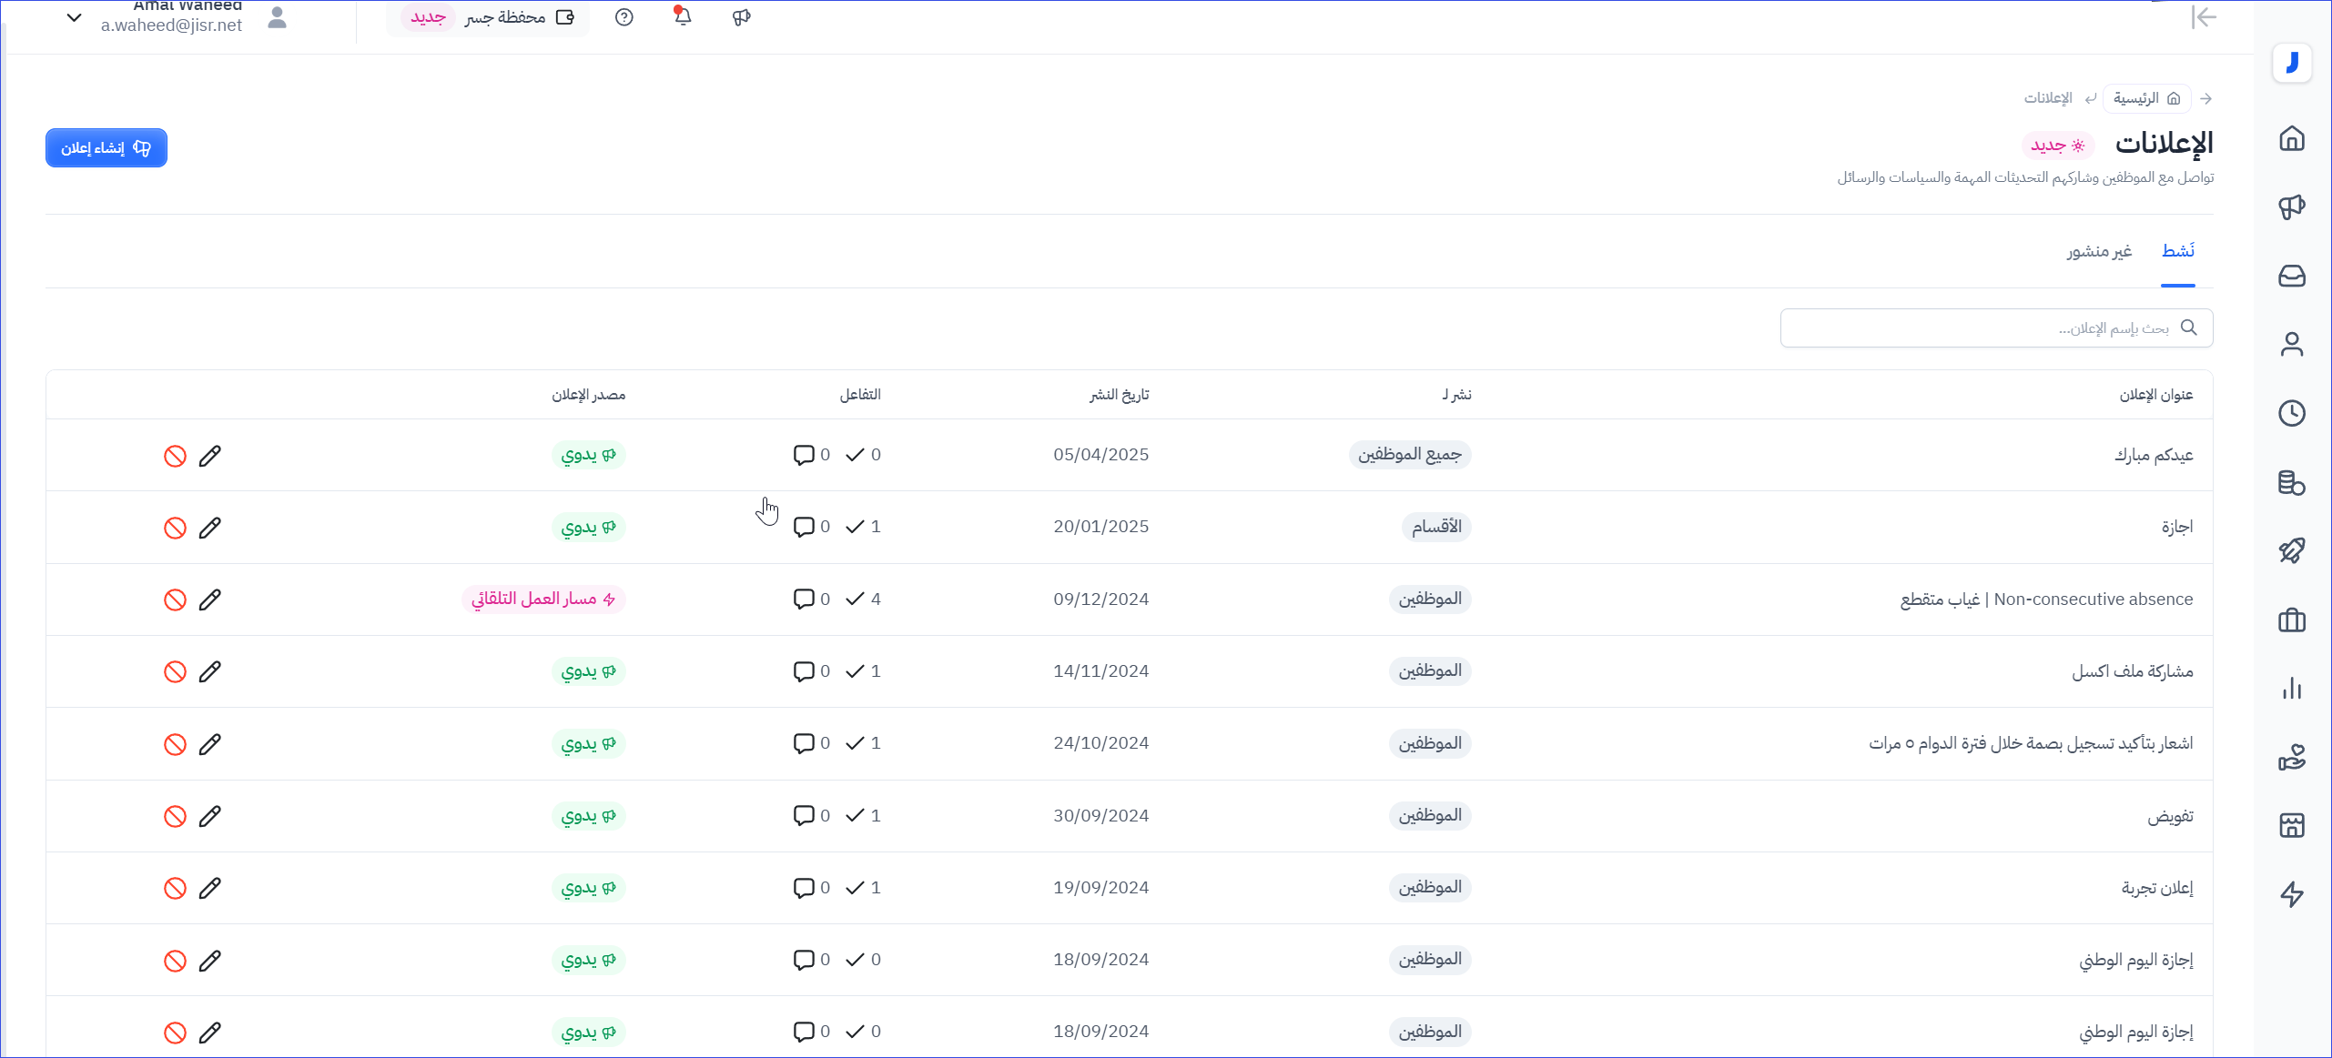This screenshot has height=1058, width=2332.
Task: Click the breadcrumb back arrow
Action: point(2205,98)
